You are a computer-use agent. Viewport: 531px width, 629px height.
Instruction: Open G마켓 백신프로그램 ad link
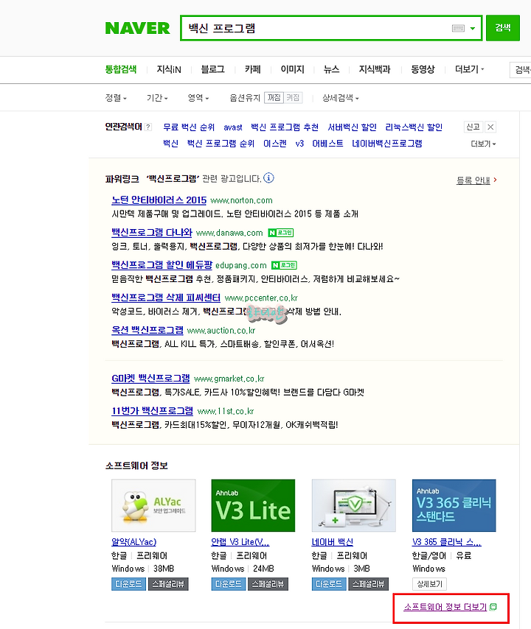click(x=150, y=379)
